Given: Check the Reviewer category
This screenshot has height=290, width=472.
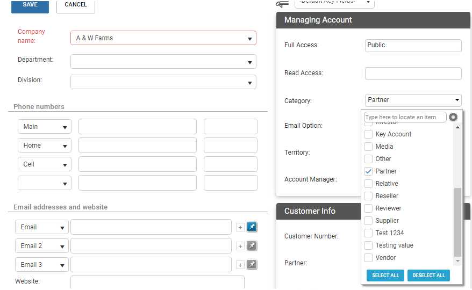Looking at the screenshot, I should pyautogui.click(x=368, y=208).
